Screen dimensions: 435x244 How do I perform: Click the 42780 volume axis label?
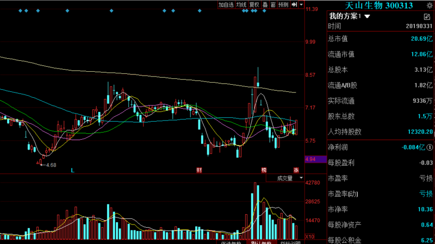click(x=312, y=183)
